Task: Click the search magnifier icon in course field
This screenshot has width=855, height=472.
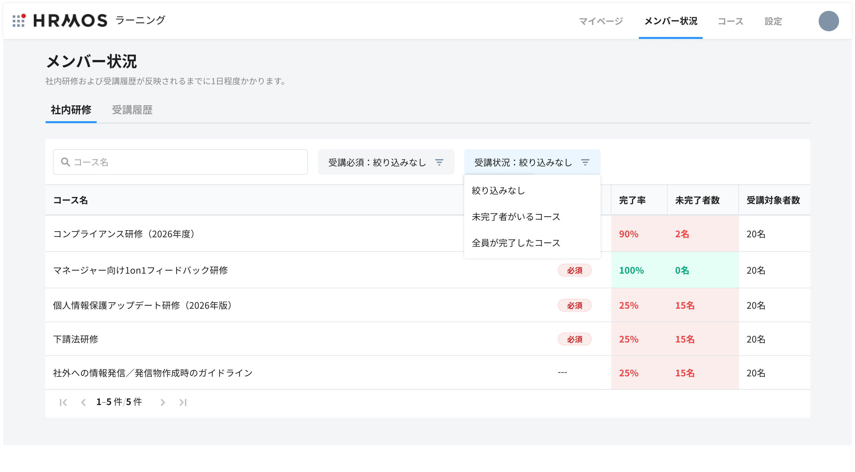Action: pos(65,162)
